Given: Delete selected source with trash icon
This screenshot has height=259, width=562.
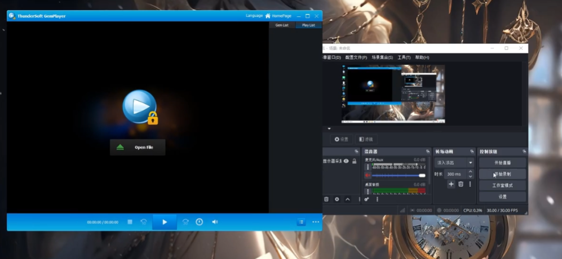Looking at the screenshot, I should pos(326,199).
